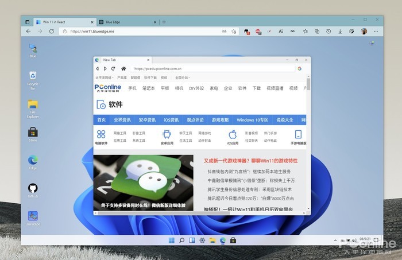Open the Recycle Bin desktop icon
402x260 pixels.
point(33,80)
